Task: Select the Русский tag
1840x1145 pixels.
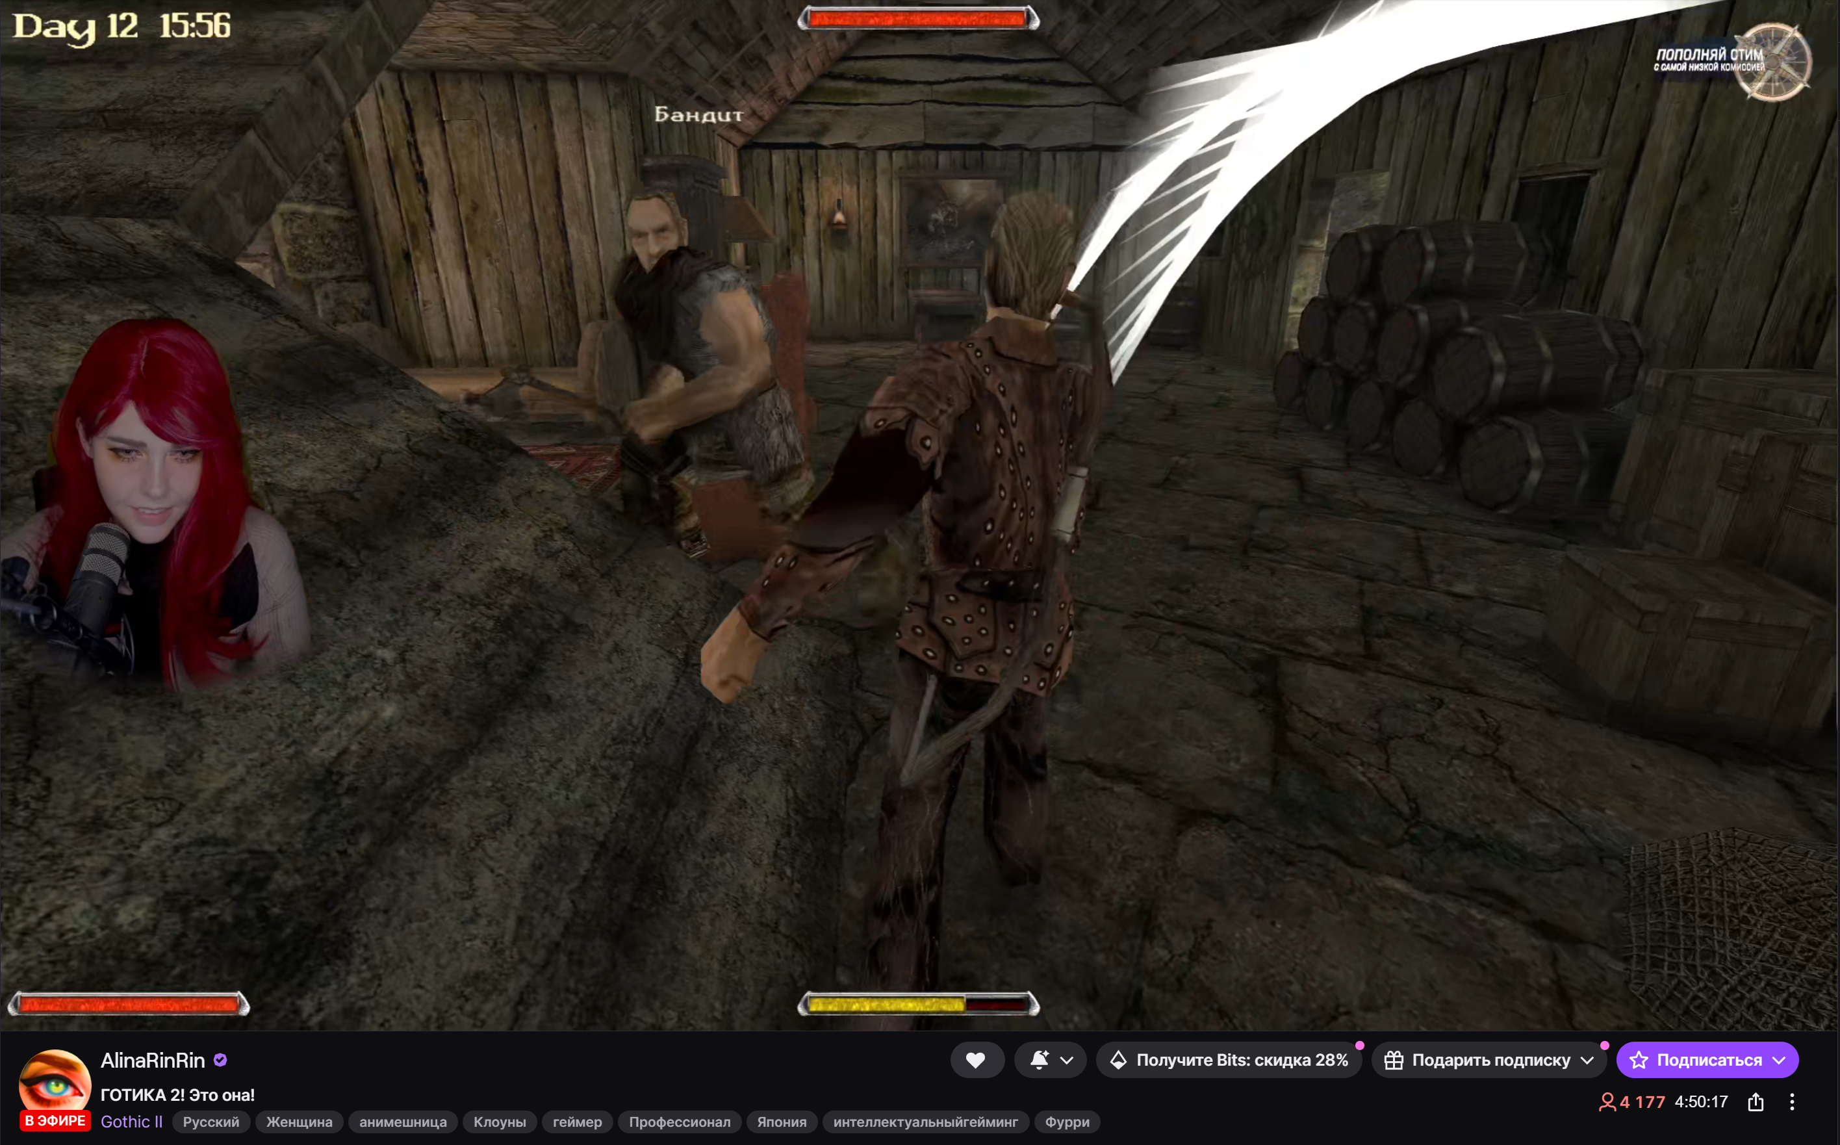Action: (x=211, y=1122)
